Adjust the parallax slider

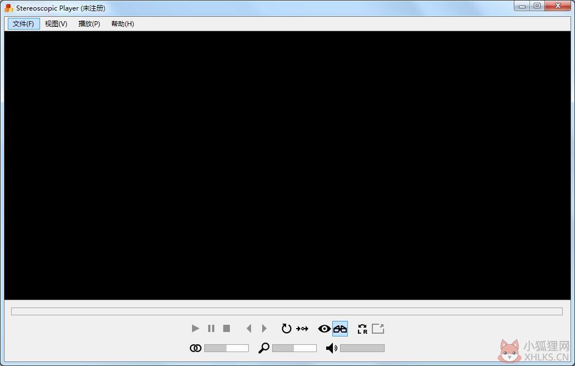point(226,348)
